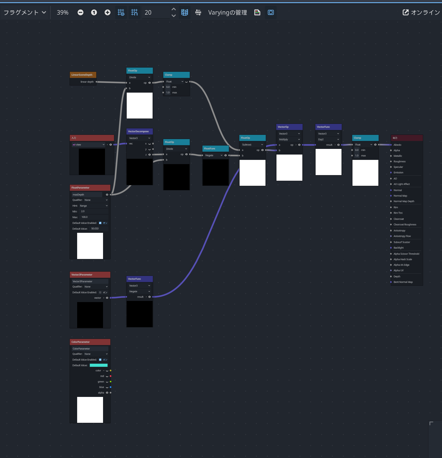The width and height of the screenshot is (442, 458).
Task: Open the フラグメント shader stage dropdown
Action: click(25, 12)
